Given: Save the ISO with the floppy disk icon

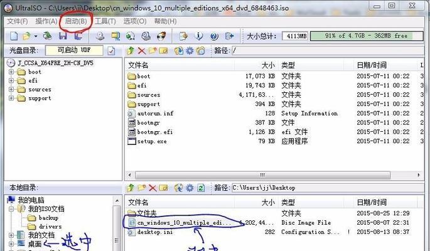Looking at the screenshot, I should pos(63,36).
